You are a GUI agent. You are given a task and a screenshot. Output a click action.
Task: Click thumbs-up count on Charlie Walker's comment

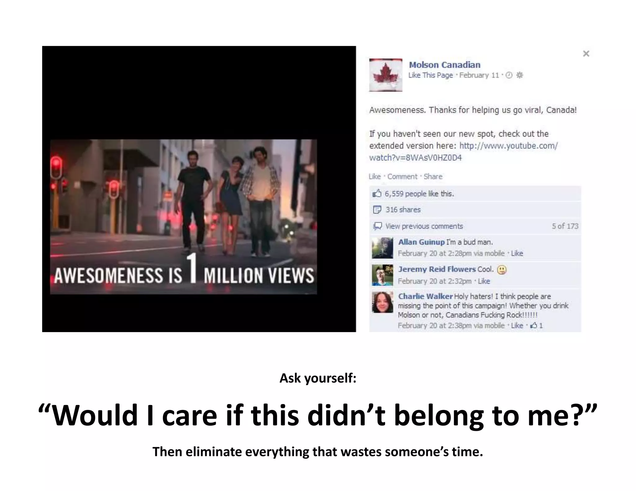(x=537, y=326)
